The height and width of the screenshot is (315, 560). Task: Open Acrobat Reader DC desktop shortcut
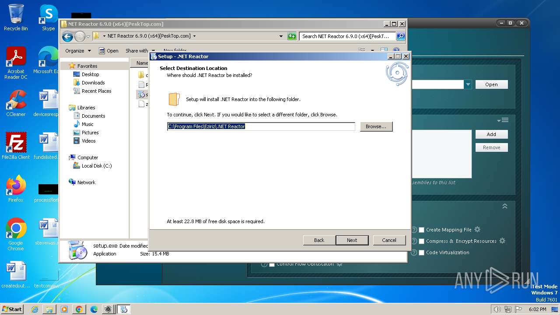pyautogui.click(x=16, y=63)
